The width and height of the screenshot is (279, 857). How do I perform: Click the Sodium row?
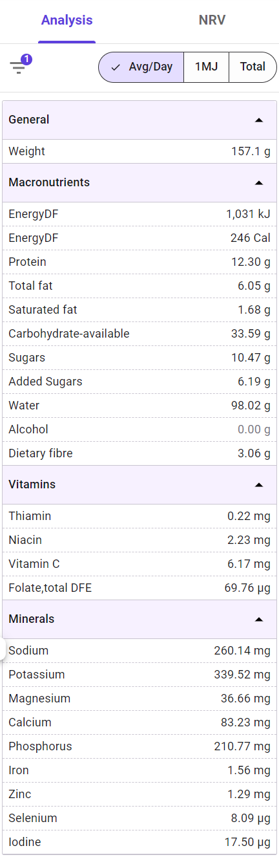[x=139, y=651]
